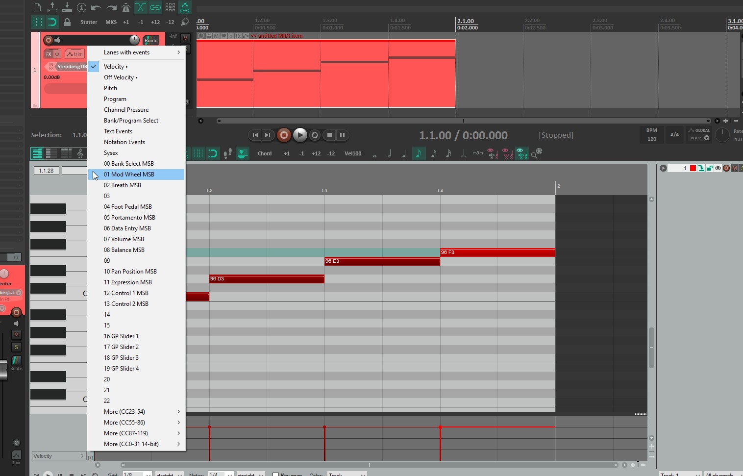Viewport: 743px width, 476px height.
Task: Toggle auto-crossfade icon in main toolbar
Action: [x=141, y=7]
